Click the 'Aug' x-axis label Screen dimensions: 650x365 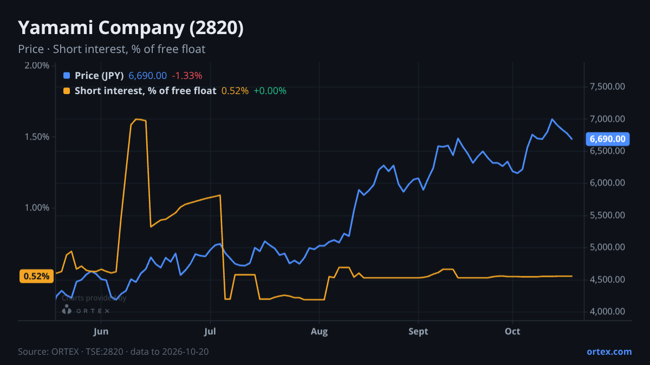(x=320, y=331)
